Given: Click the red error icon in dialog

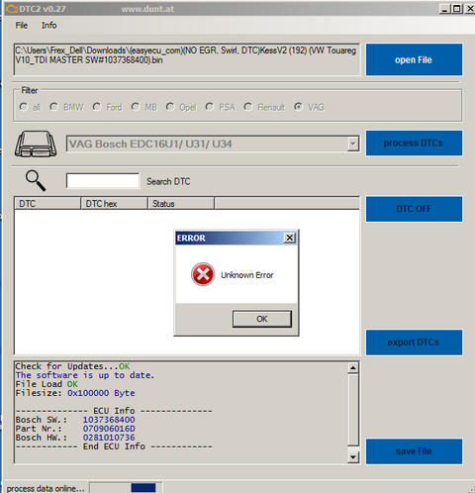Looking at the screenshot, I should [x=203, y=274].
